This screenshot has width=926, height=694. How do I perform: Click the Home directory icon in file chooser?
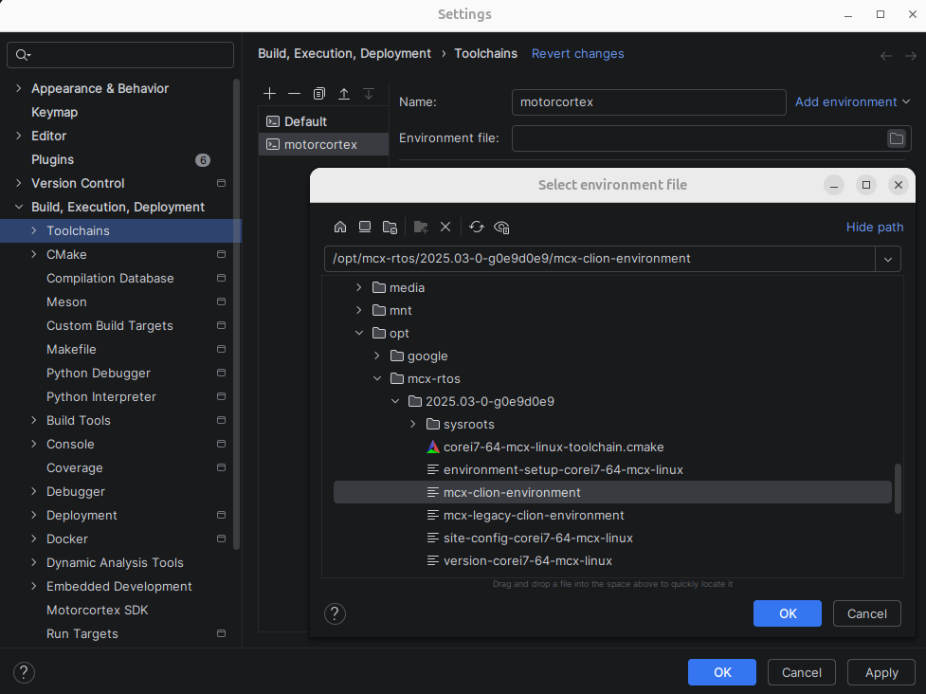click(340, 228)
